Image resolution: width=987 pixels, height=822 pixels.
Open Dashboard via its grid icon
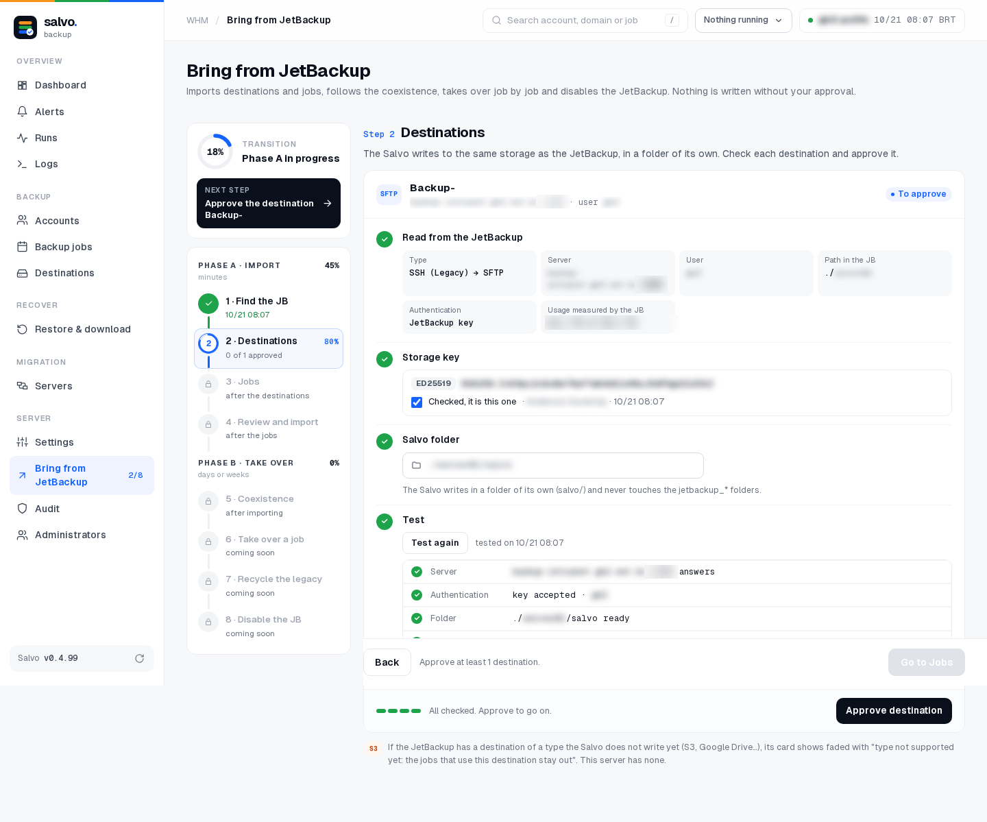point(22,85)
